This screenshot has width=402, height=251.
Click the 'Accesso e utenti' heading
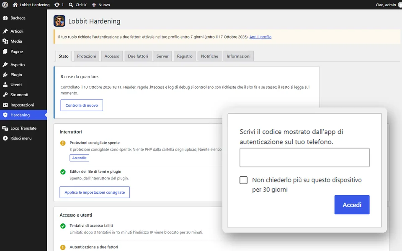[76, 215]
